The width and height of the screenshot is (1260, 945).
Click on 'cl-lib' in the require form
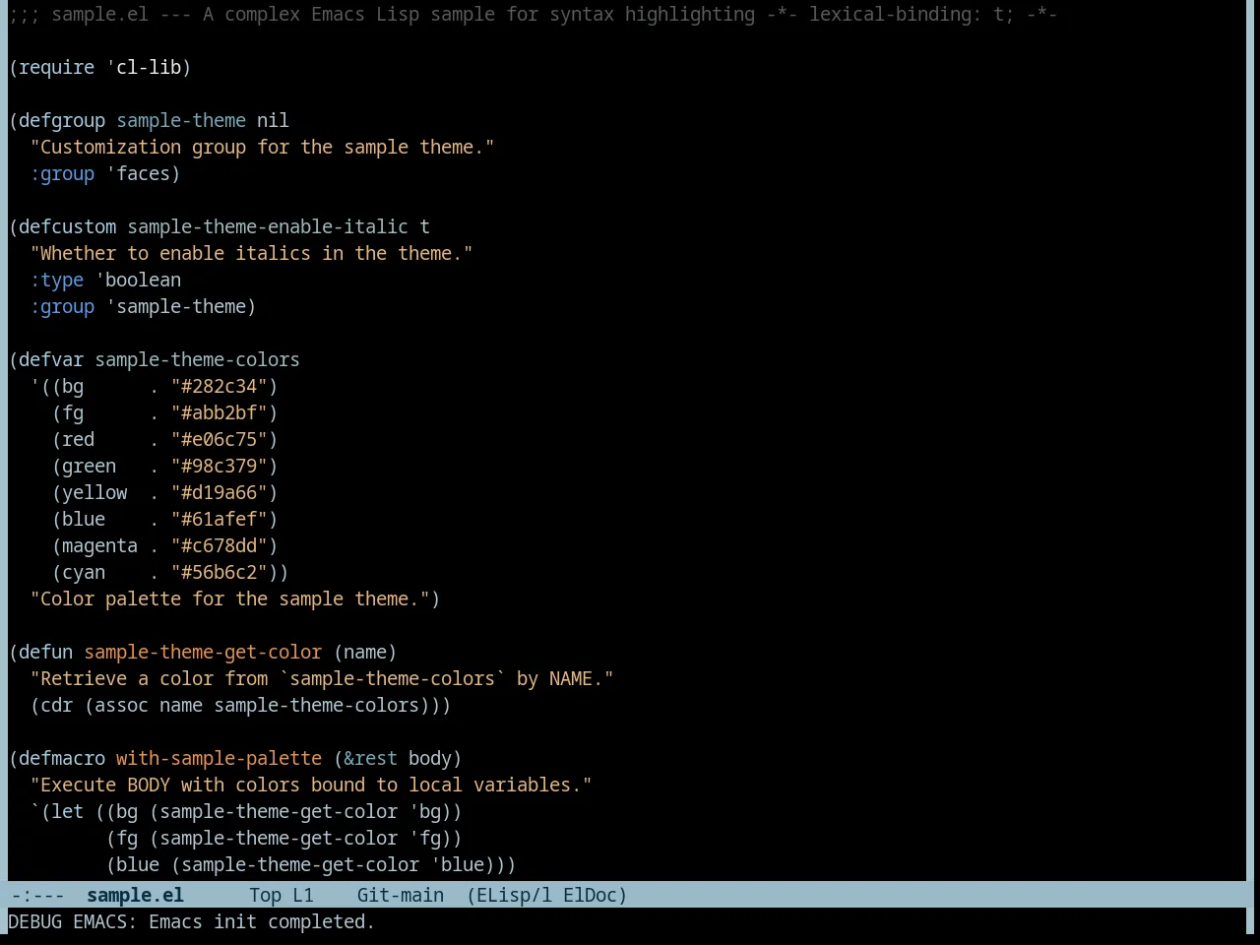coord(149,67)
